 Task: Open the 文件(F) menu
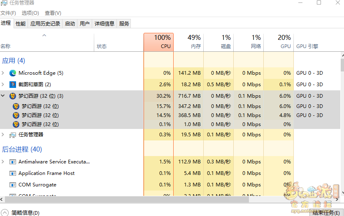8,13
